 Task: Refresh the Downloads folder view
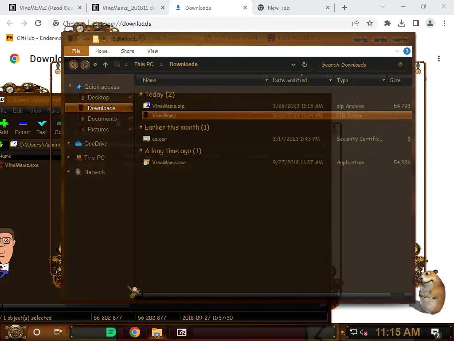[304, 65]
